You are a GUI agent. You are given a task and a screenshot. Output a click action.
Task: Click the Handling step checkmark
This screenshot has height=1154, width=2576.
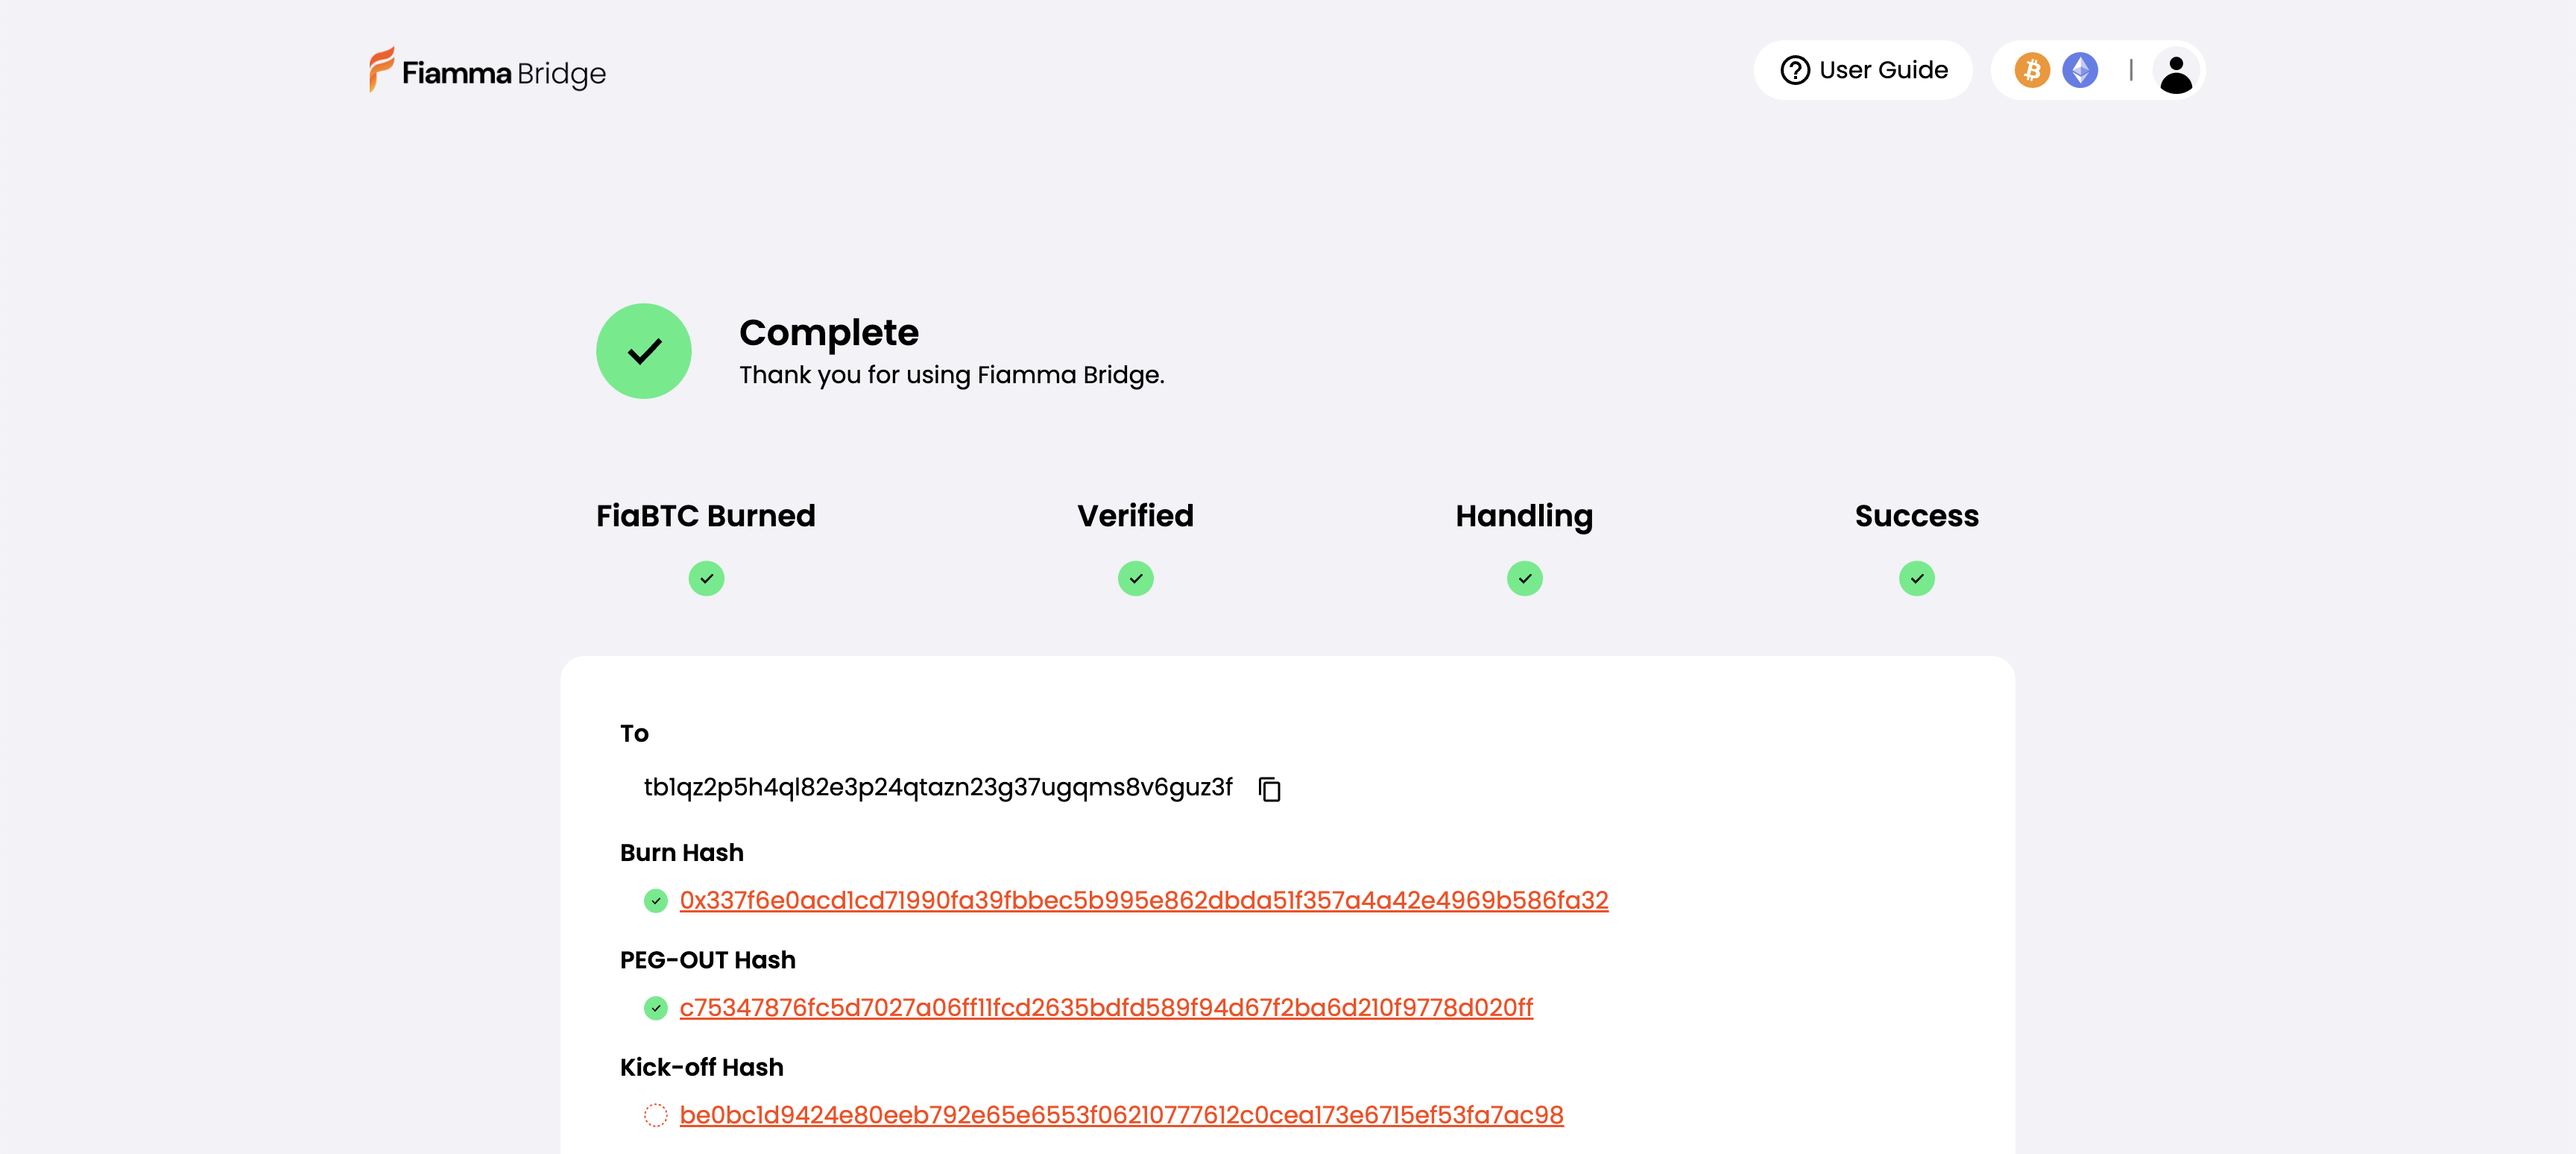(1524, 578)
